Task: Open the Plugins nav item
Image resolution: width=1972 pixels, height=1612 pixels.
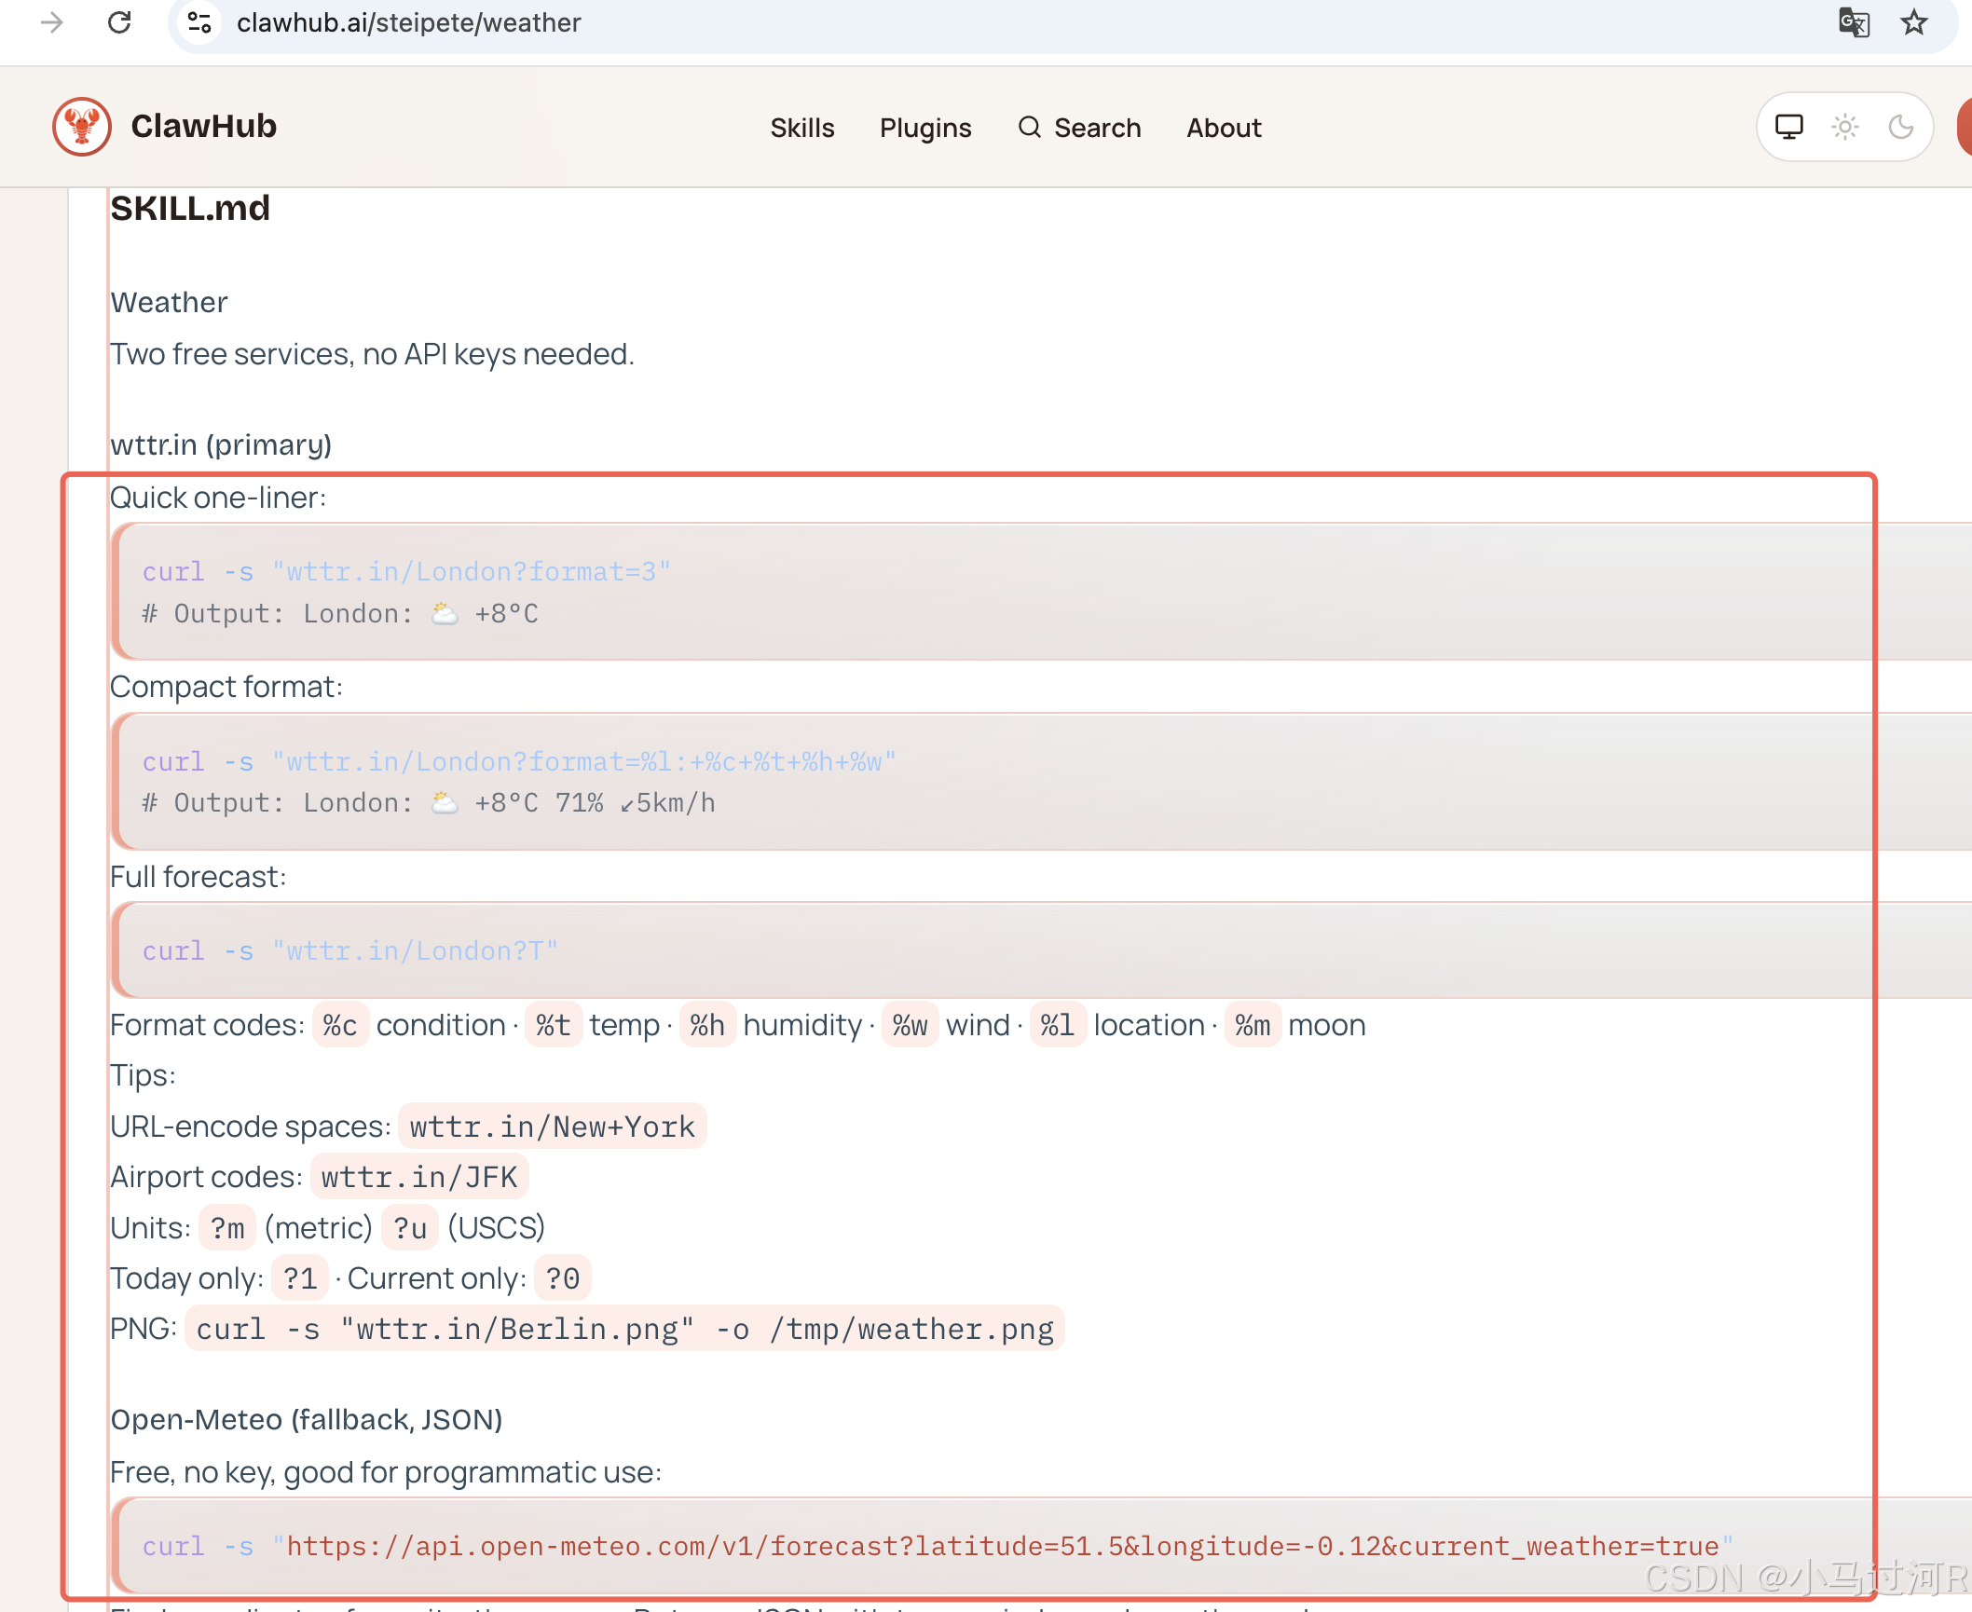Action: [x=924, y=128]
